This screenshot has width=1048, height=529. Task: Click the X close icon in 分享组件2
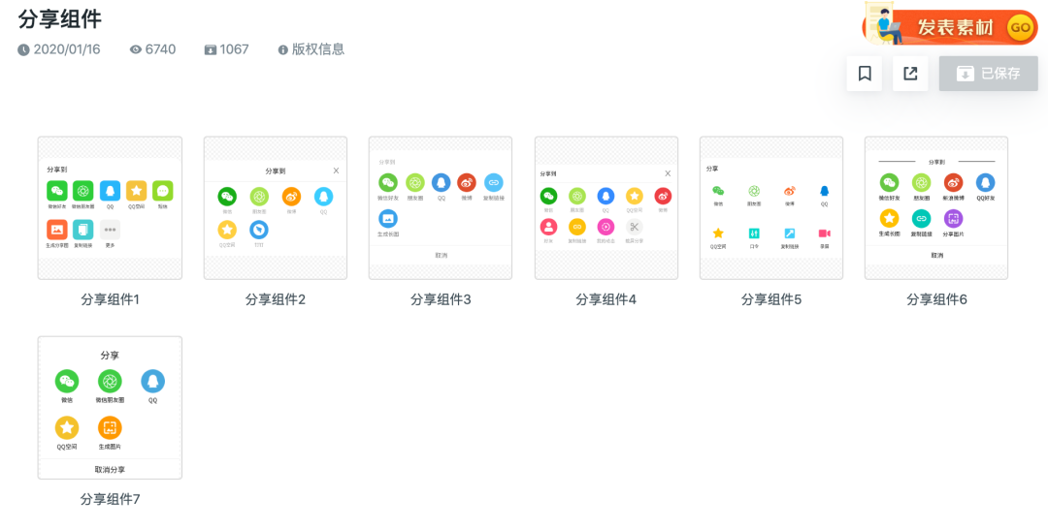click(336, 171)
